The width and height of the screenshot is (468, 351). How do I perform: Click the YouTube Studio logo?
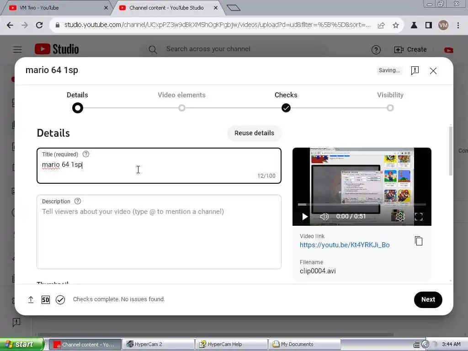(x=57, y=49)
